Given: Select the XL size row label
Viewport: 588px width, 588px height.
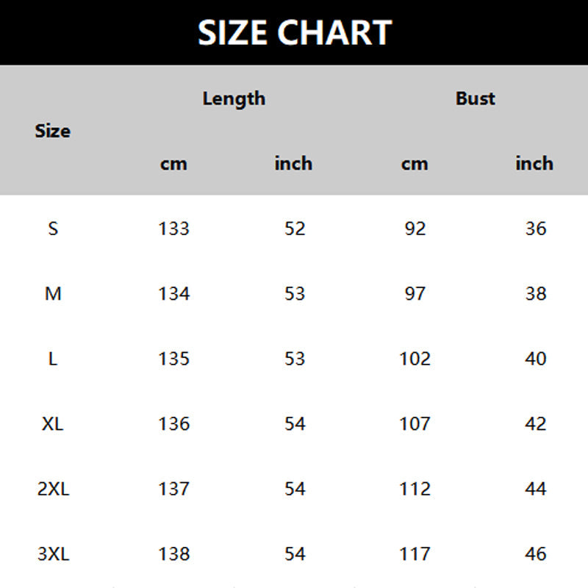Looking at the screenshot, I should point(53,424).
